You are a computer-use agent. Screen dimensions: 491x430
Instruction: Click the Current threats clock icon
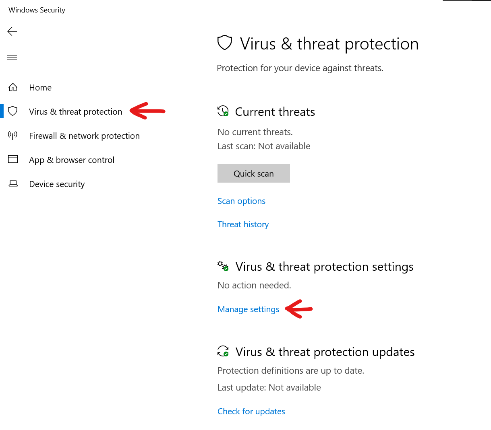pos(223,111)
